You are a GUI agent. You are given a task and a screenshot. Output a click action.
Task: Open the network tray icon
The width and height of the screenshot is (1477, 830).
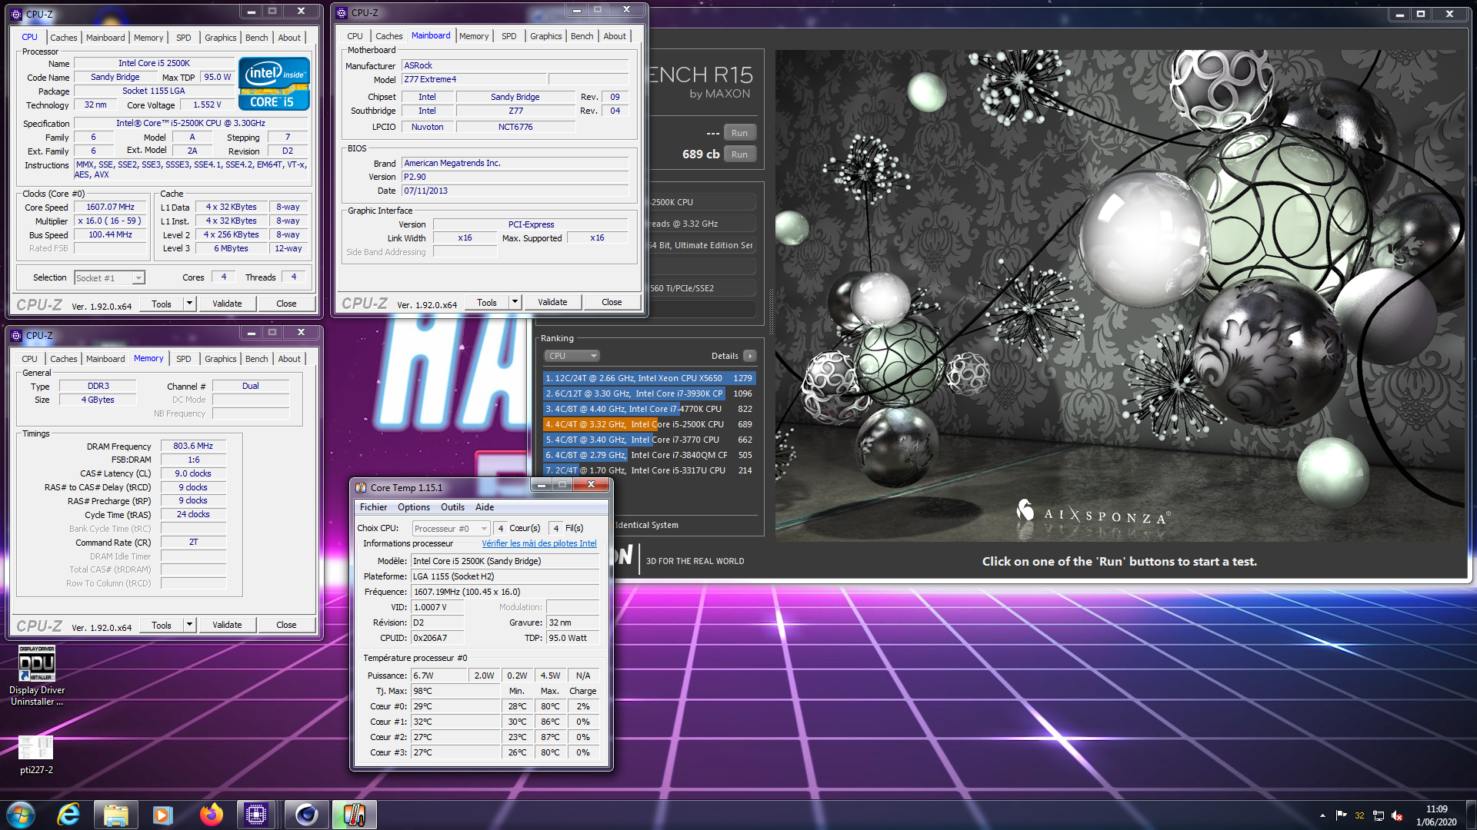point(1379,815)
